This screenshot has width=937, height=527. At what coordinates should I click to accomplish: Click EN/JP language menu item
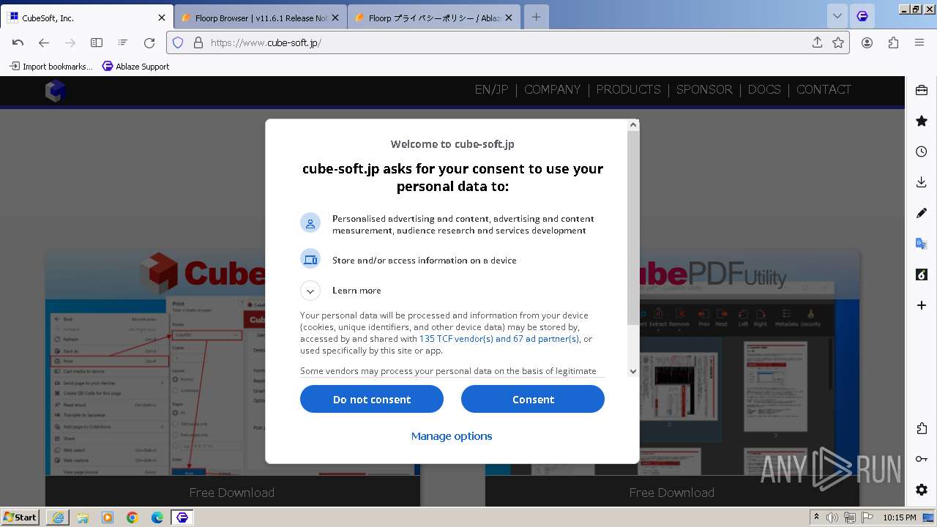coord(492,89)
